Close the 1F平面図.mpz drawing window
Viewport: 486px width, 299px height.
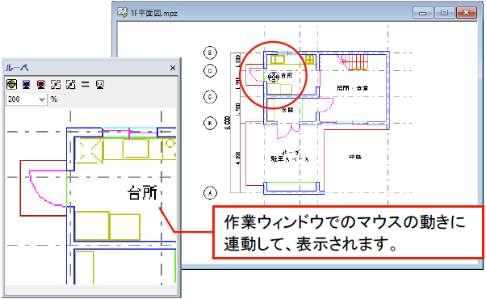coord(466,13)
